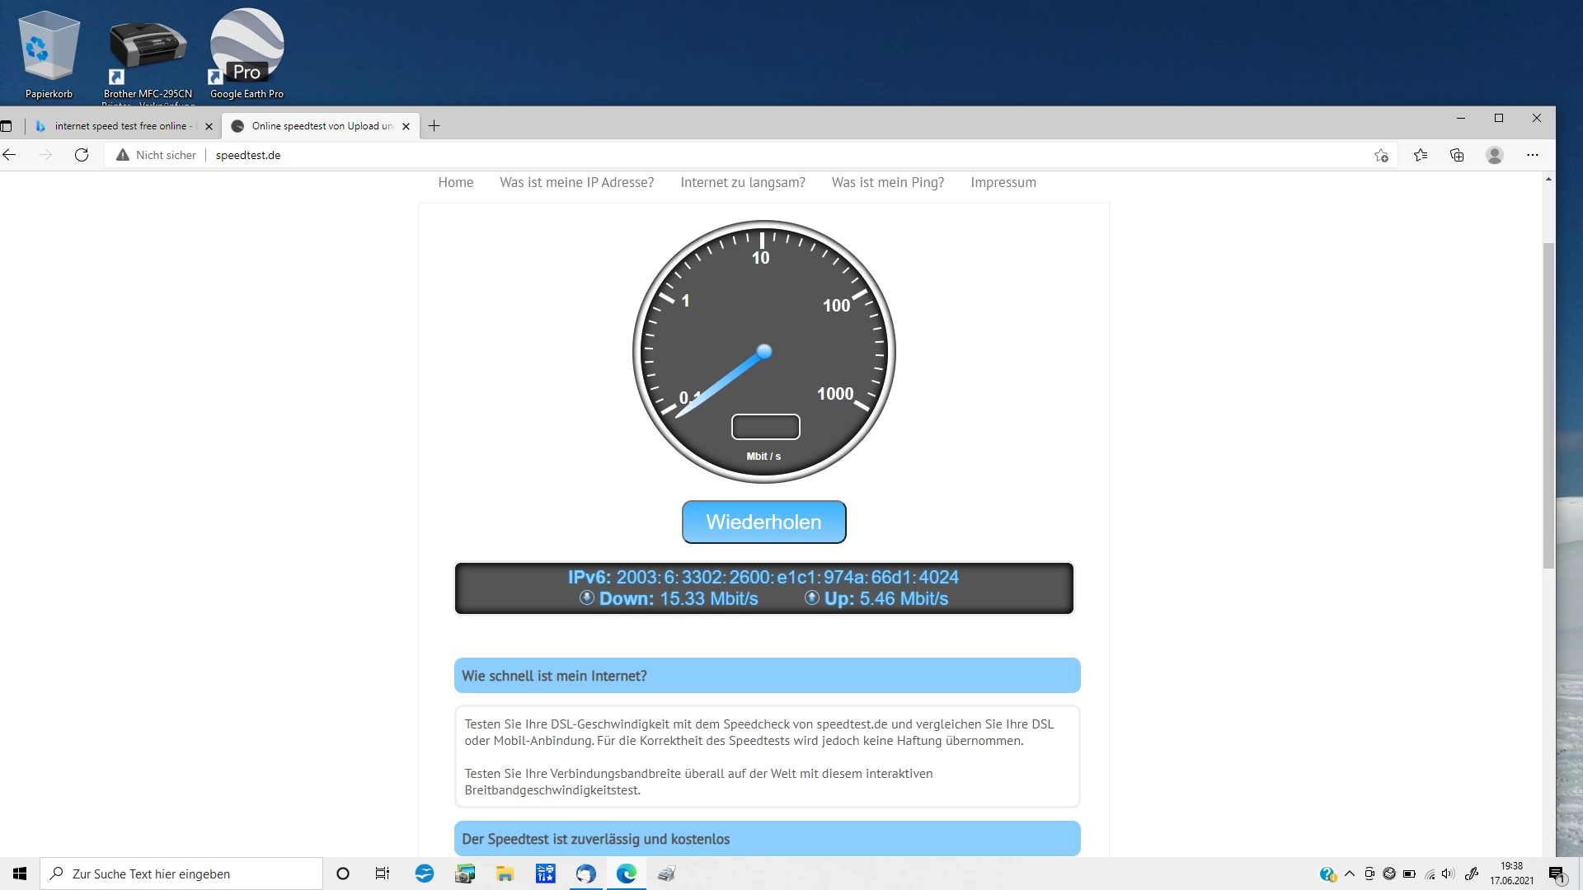Screen dimensions: 1583x890
Task: Open a new browser tab
Action: (x=435, y=126)
